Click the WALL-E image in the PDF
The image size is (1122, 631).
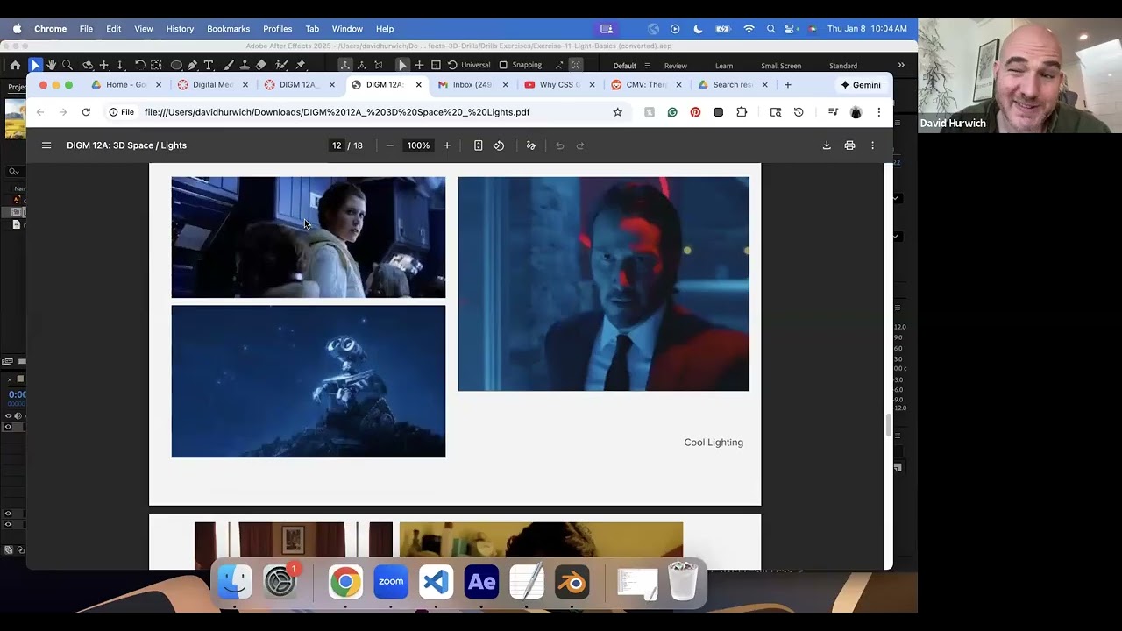coord(309,381)
